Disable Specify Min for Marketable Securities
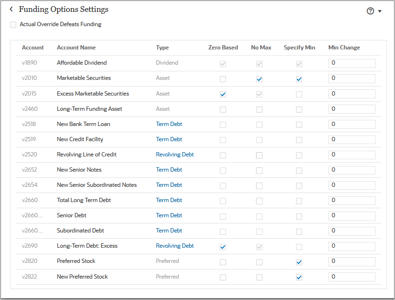This screenshot has height=300, width=395. click(299, 79)
